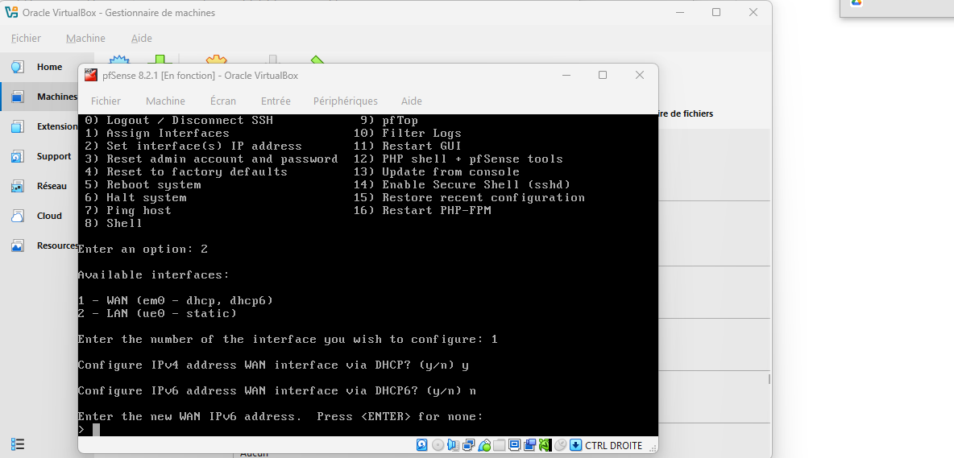Click the keyboard capture arrow indicator
This screenshot has height=458, width=954.
pyautogui.click(x=575, y=445)
